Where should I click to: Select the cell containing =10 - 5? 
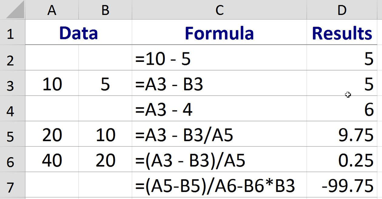coord(219,59)
